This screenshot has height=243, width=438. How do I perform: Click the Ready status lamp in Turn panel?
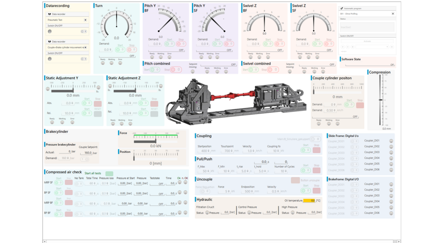point(103,63)
